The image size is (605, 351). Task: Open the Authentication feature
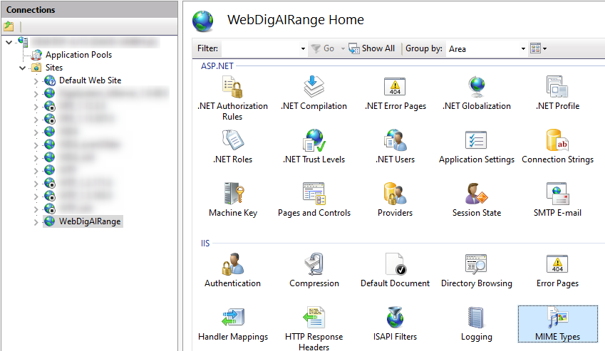(233, 269)
